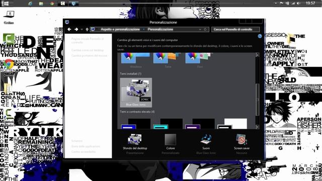The width and height of the screenshot is (322, 181).
Task: Select the green Camtasia desktop shortcut
Action: click(x=9, y=39)
